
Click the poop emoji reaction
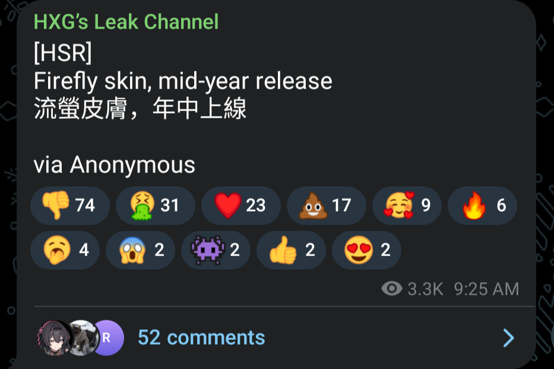[x=327, y=206]
